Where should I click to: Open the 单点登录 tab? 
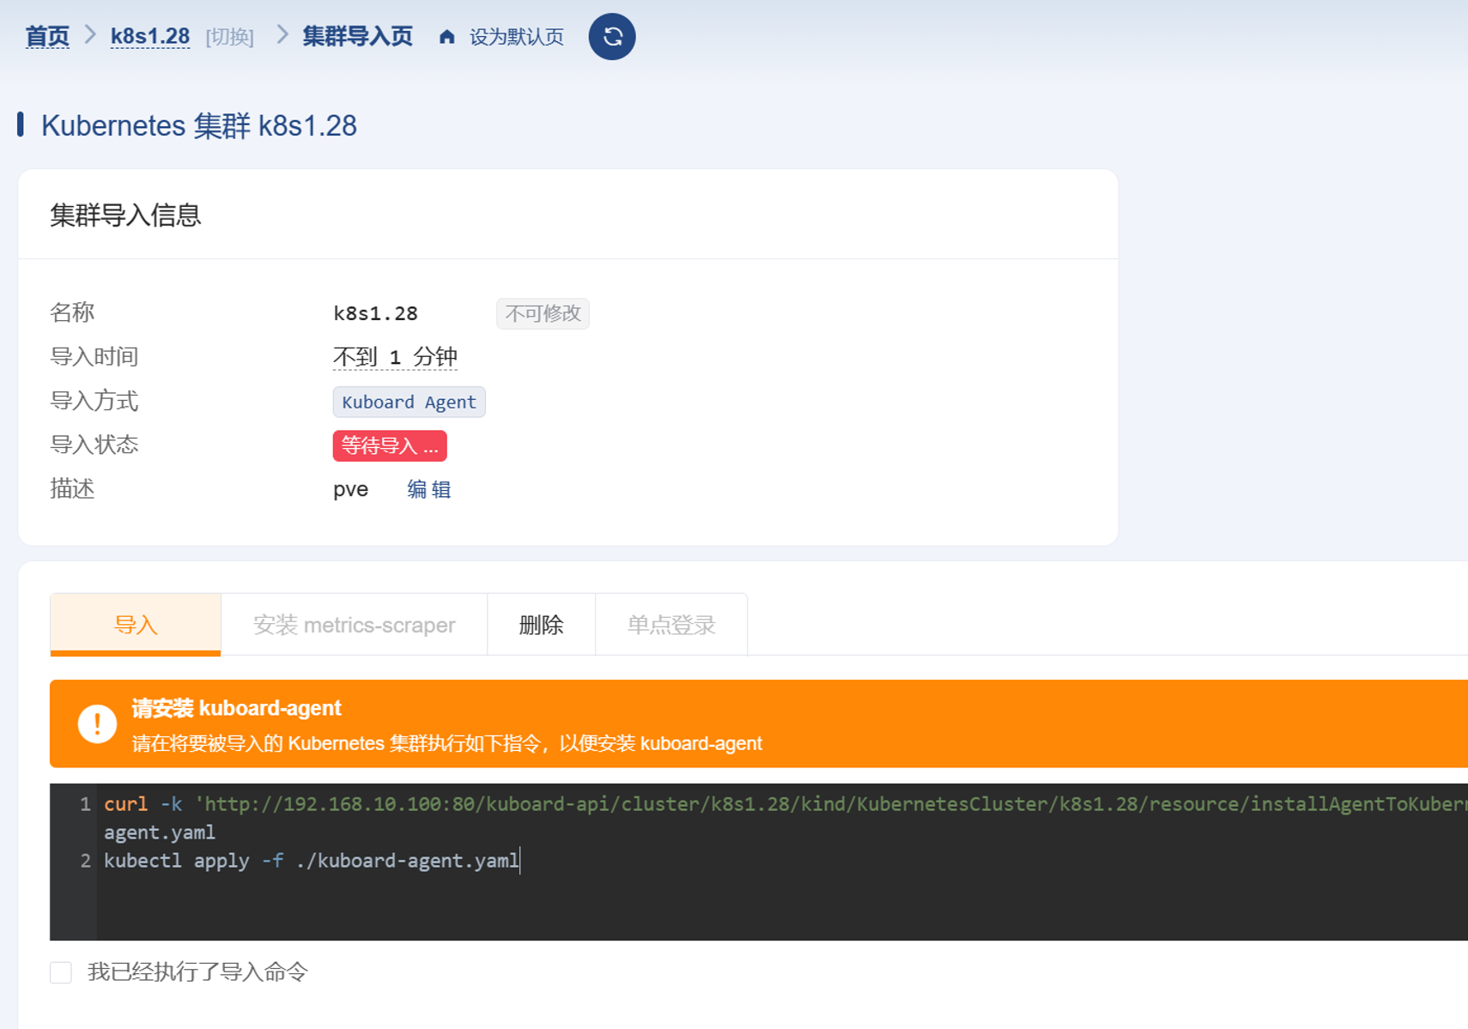coord(671,625)
